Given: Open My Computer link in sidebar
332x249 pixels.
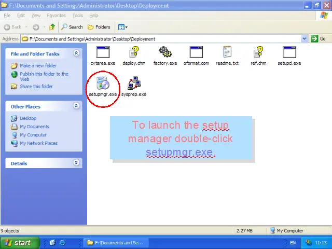Looking at the screenshot, I should click(33, 135).
